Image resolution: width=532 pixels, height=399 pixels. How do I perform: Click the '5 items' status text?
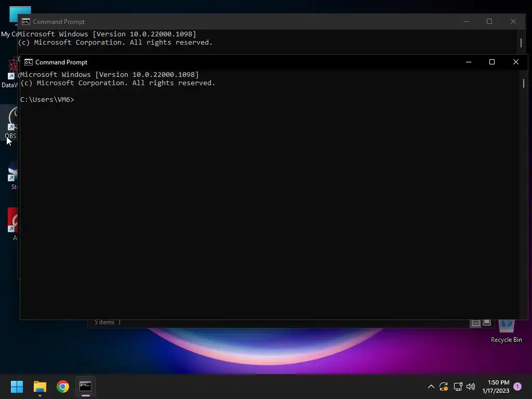[x=104, y=322]
